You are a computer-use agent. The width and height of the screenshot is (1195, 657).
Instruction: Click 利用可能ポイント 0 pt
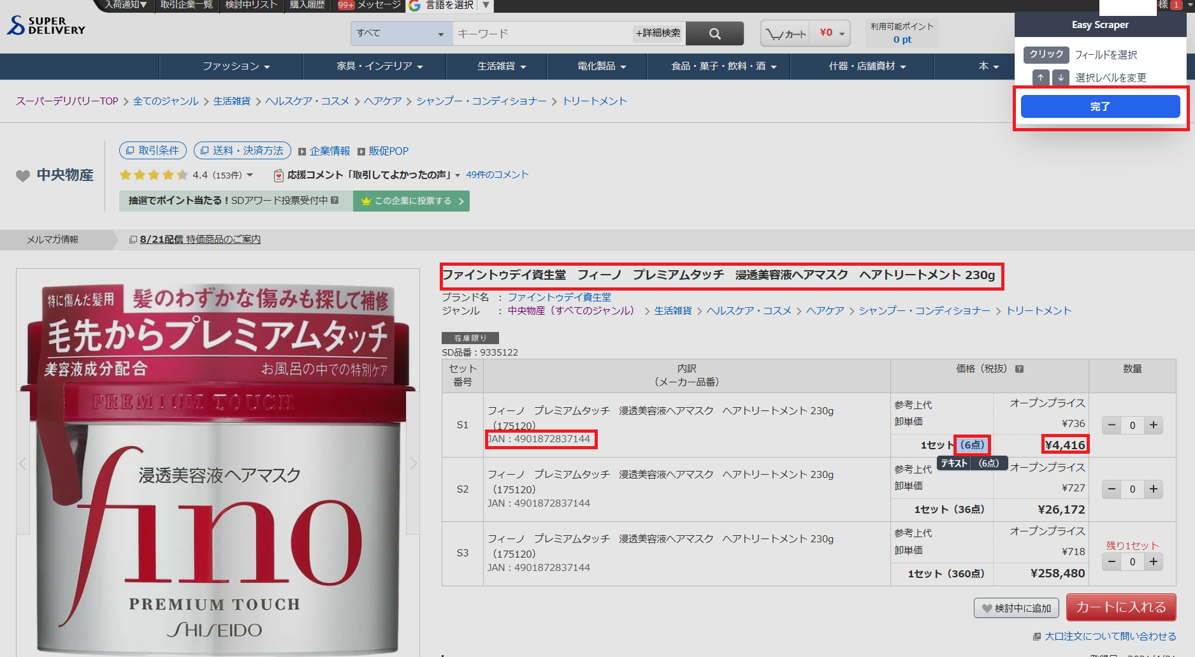pos(902,33)
